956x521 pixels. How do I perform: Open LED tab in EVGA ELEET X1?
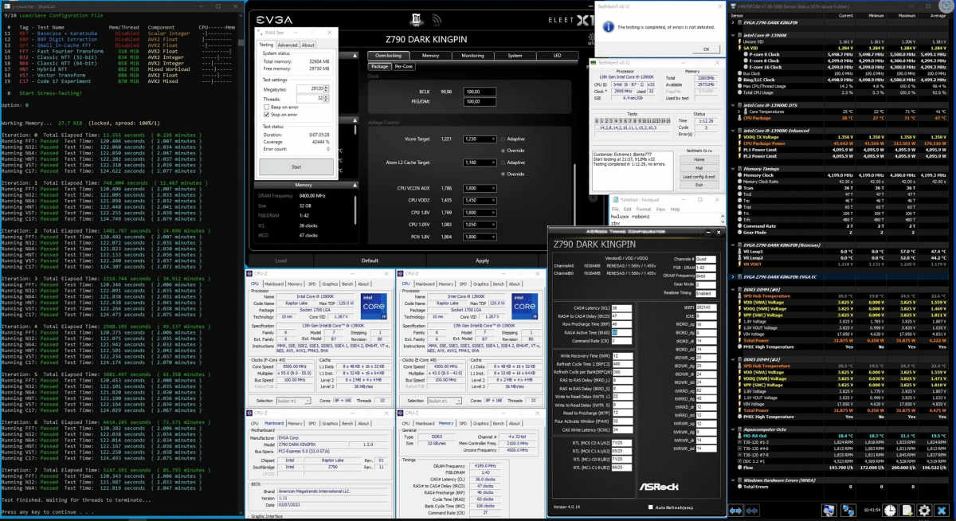[557, 56]
